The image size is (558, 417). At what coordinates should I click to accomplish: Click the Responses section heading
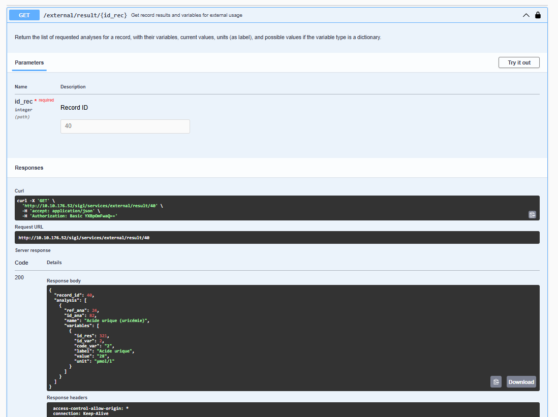click(29, 168)
